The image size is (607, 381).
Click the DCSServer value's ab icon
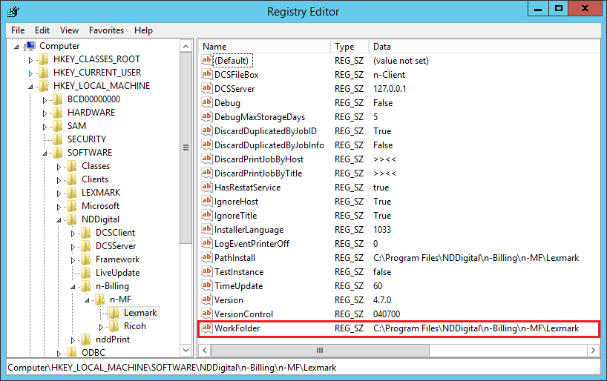point(207,89)
